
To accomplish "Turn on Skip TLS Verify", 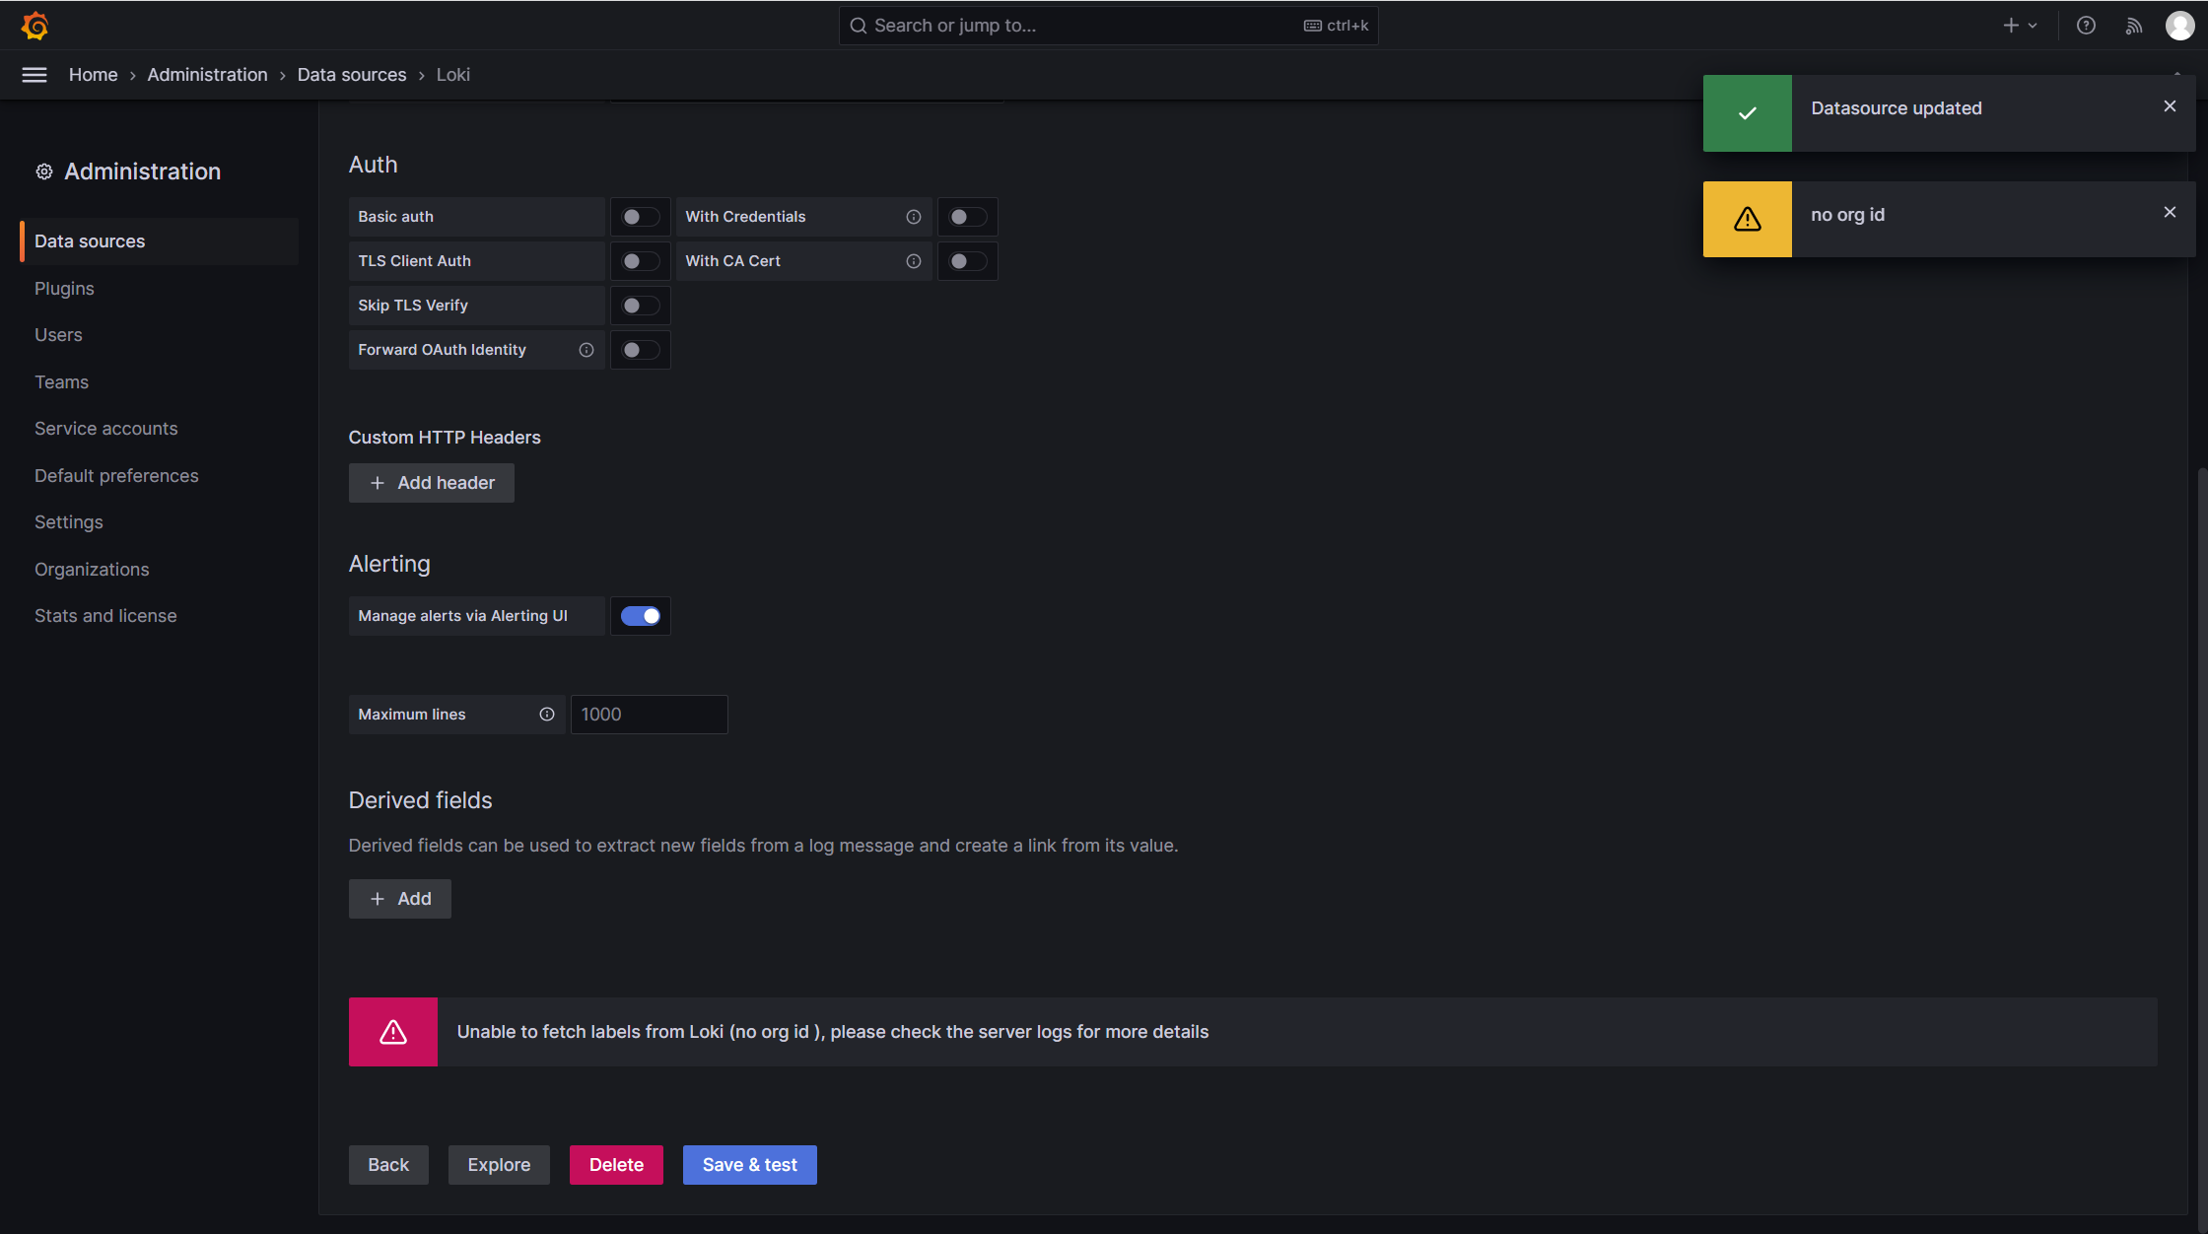I will (640, 305).
